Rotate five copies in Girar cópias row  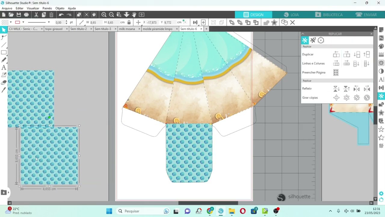[367, 98]
